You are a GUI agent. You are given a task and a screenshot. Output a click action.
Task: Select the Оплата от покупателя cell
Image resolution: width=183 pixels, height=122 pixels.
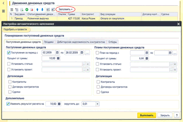point(120,19)
